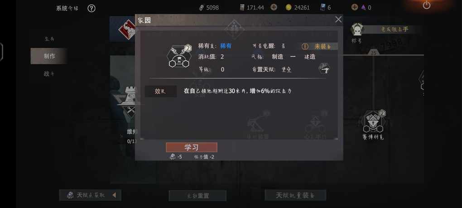
Task: Click the plus beside the purple currency
Action: pyautogui.click(x=355, y=7)
